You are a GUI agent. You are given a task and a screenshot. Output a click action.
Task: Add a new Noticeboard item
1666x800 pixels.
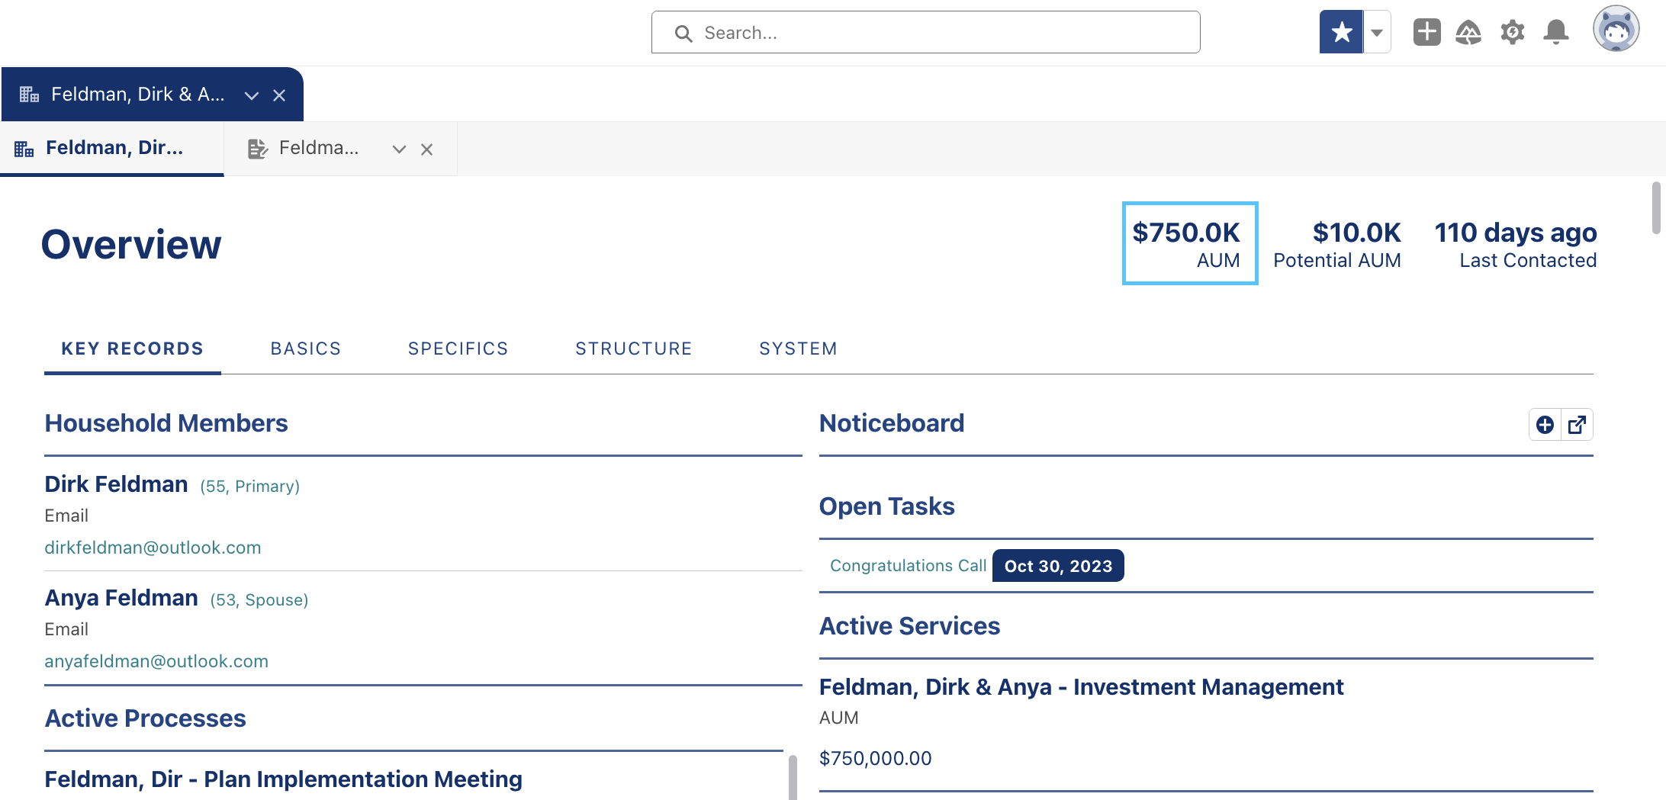pos(1545,425)
